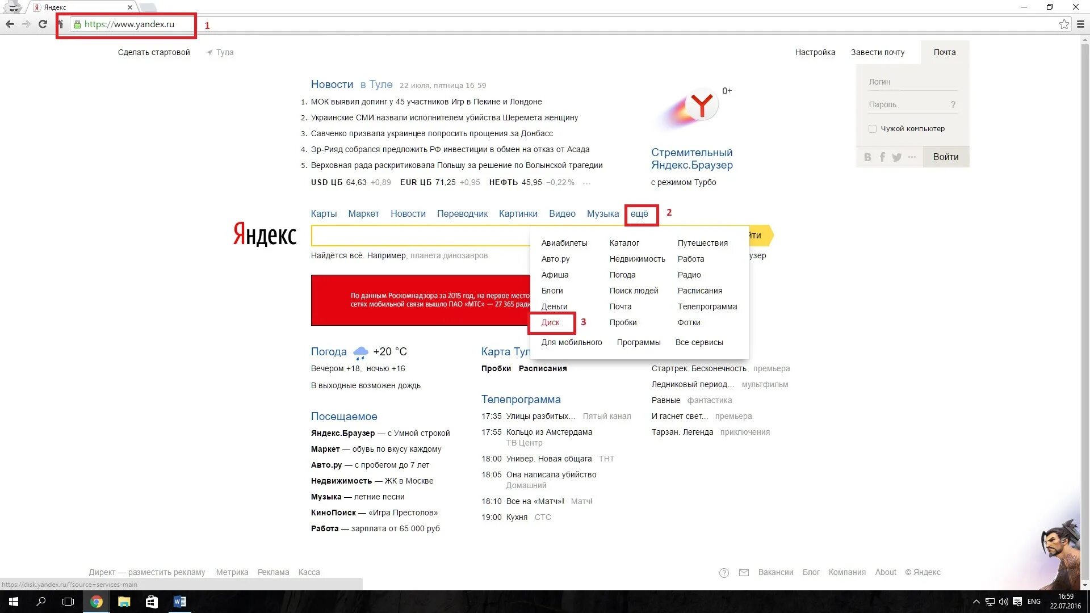Toggle the Чужой компьютер checkbox
The height and width of the screenshot is (613, 1090).
[873, 129]
